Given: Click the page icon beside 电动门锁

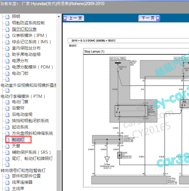Looking at the screenshot, I should pos(8,74).
